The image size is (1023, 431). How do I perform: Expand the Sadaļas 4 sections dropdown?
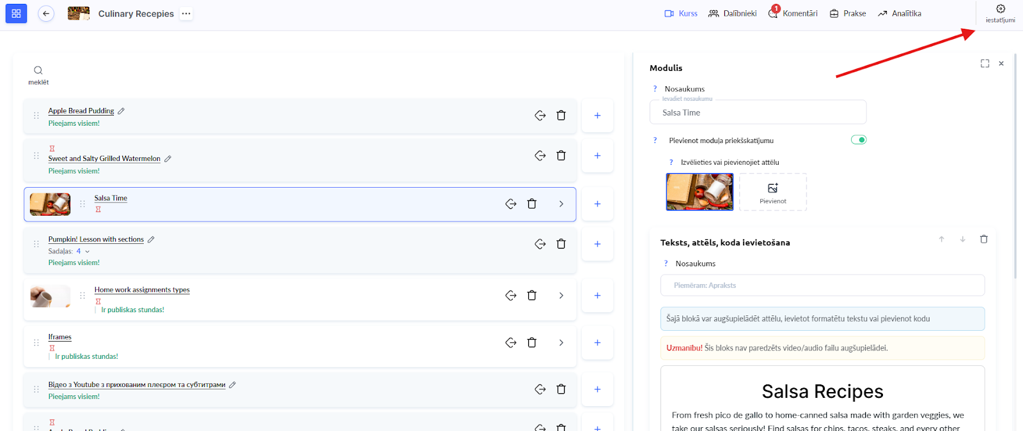pyautogui.click(x=88, y=252)
